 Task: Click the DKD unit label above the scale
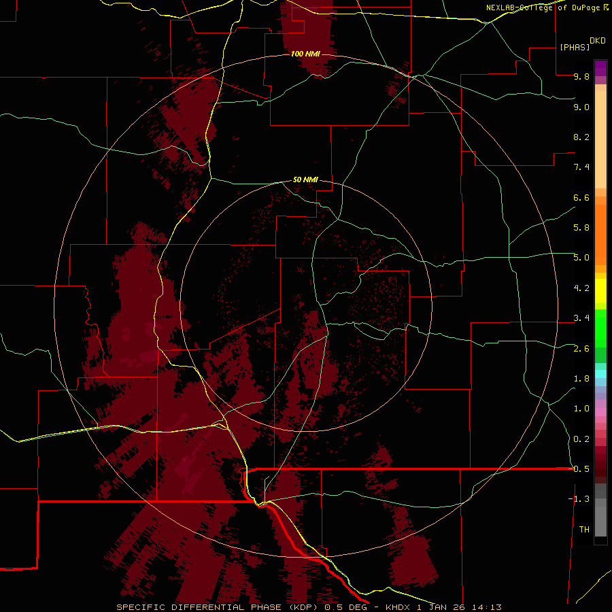[598, 41]
